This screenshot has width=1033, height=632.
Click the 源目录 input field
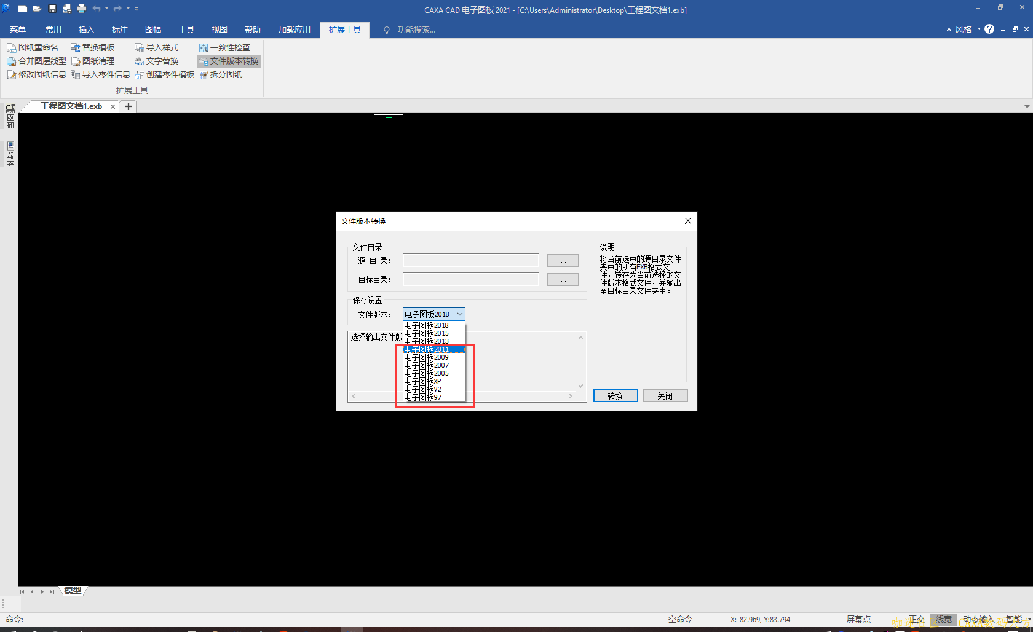(471, 261)
